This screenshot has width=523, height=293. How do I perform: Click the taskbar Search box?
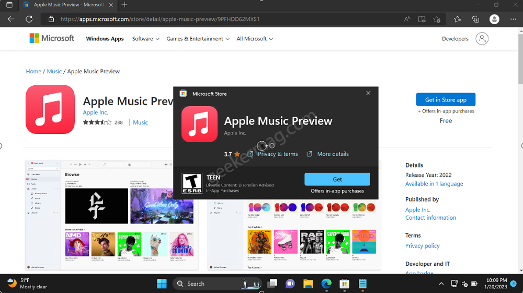point(217,284)
